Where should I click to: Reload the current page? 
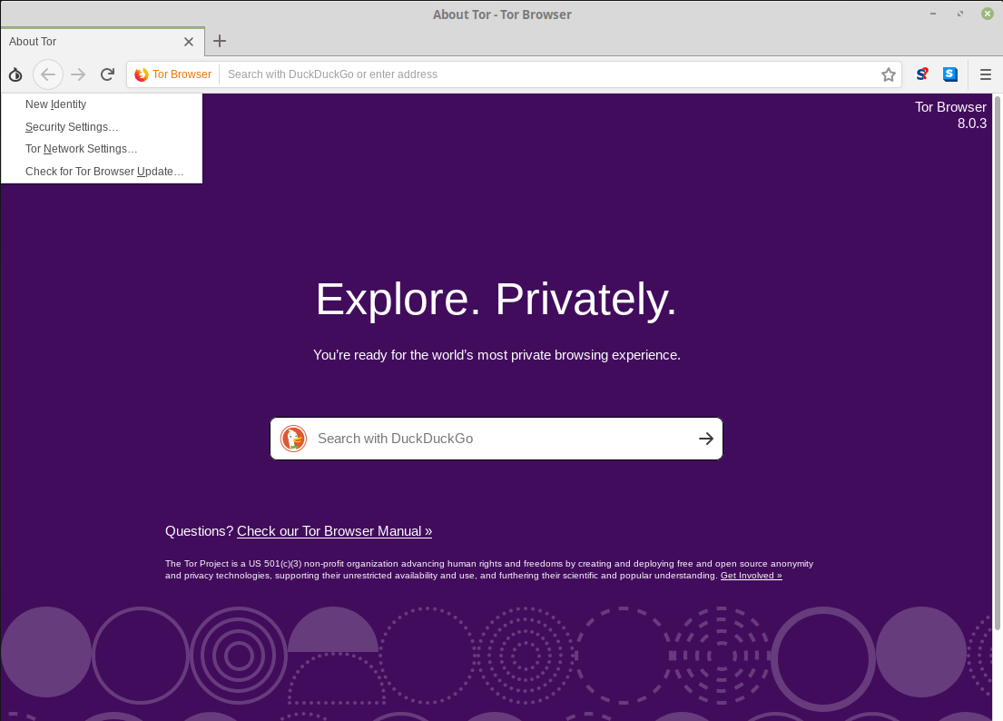click(x=107, y=74)
